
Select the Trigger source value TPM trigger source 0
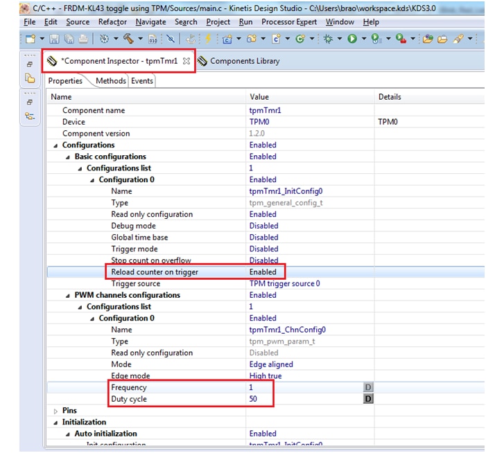pos(284,283)
